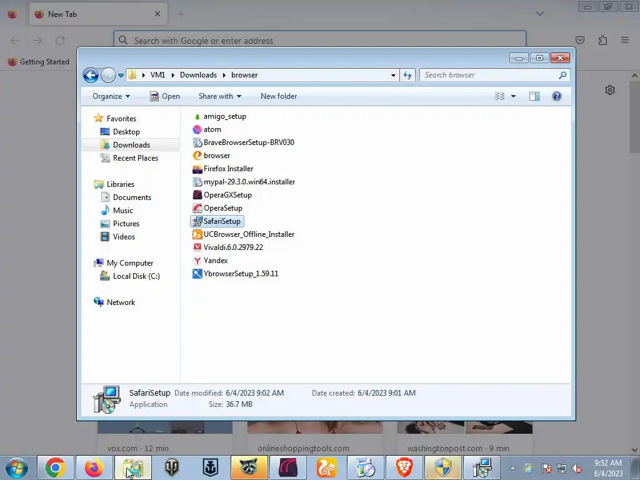Open Desktop in the navigation pane
Viewport: 640px width, 480px height.
[120, 132]
